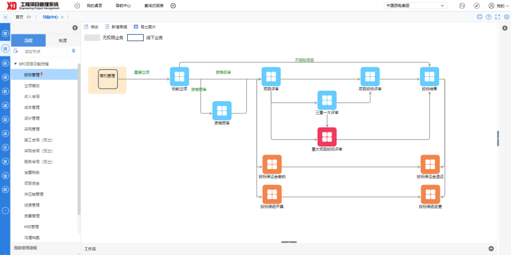The width and height of the screenshot is (511, 255).
Task: Click the 重大项目投标评审 red node icon
Action: (327, 136)
